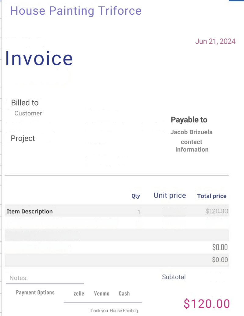This screenshot has width=244, height=316.
Task: Select the Total price column header
Action: (x=212, y=196)
